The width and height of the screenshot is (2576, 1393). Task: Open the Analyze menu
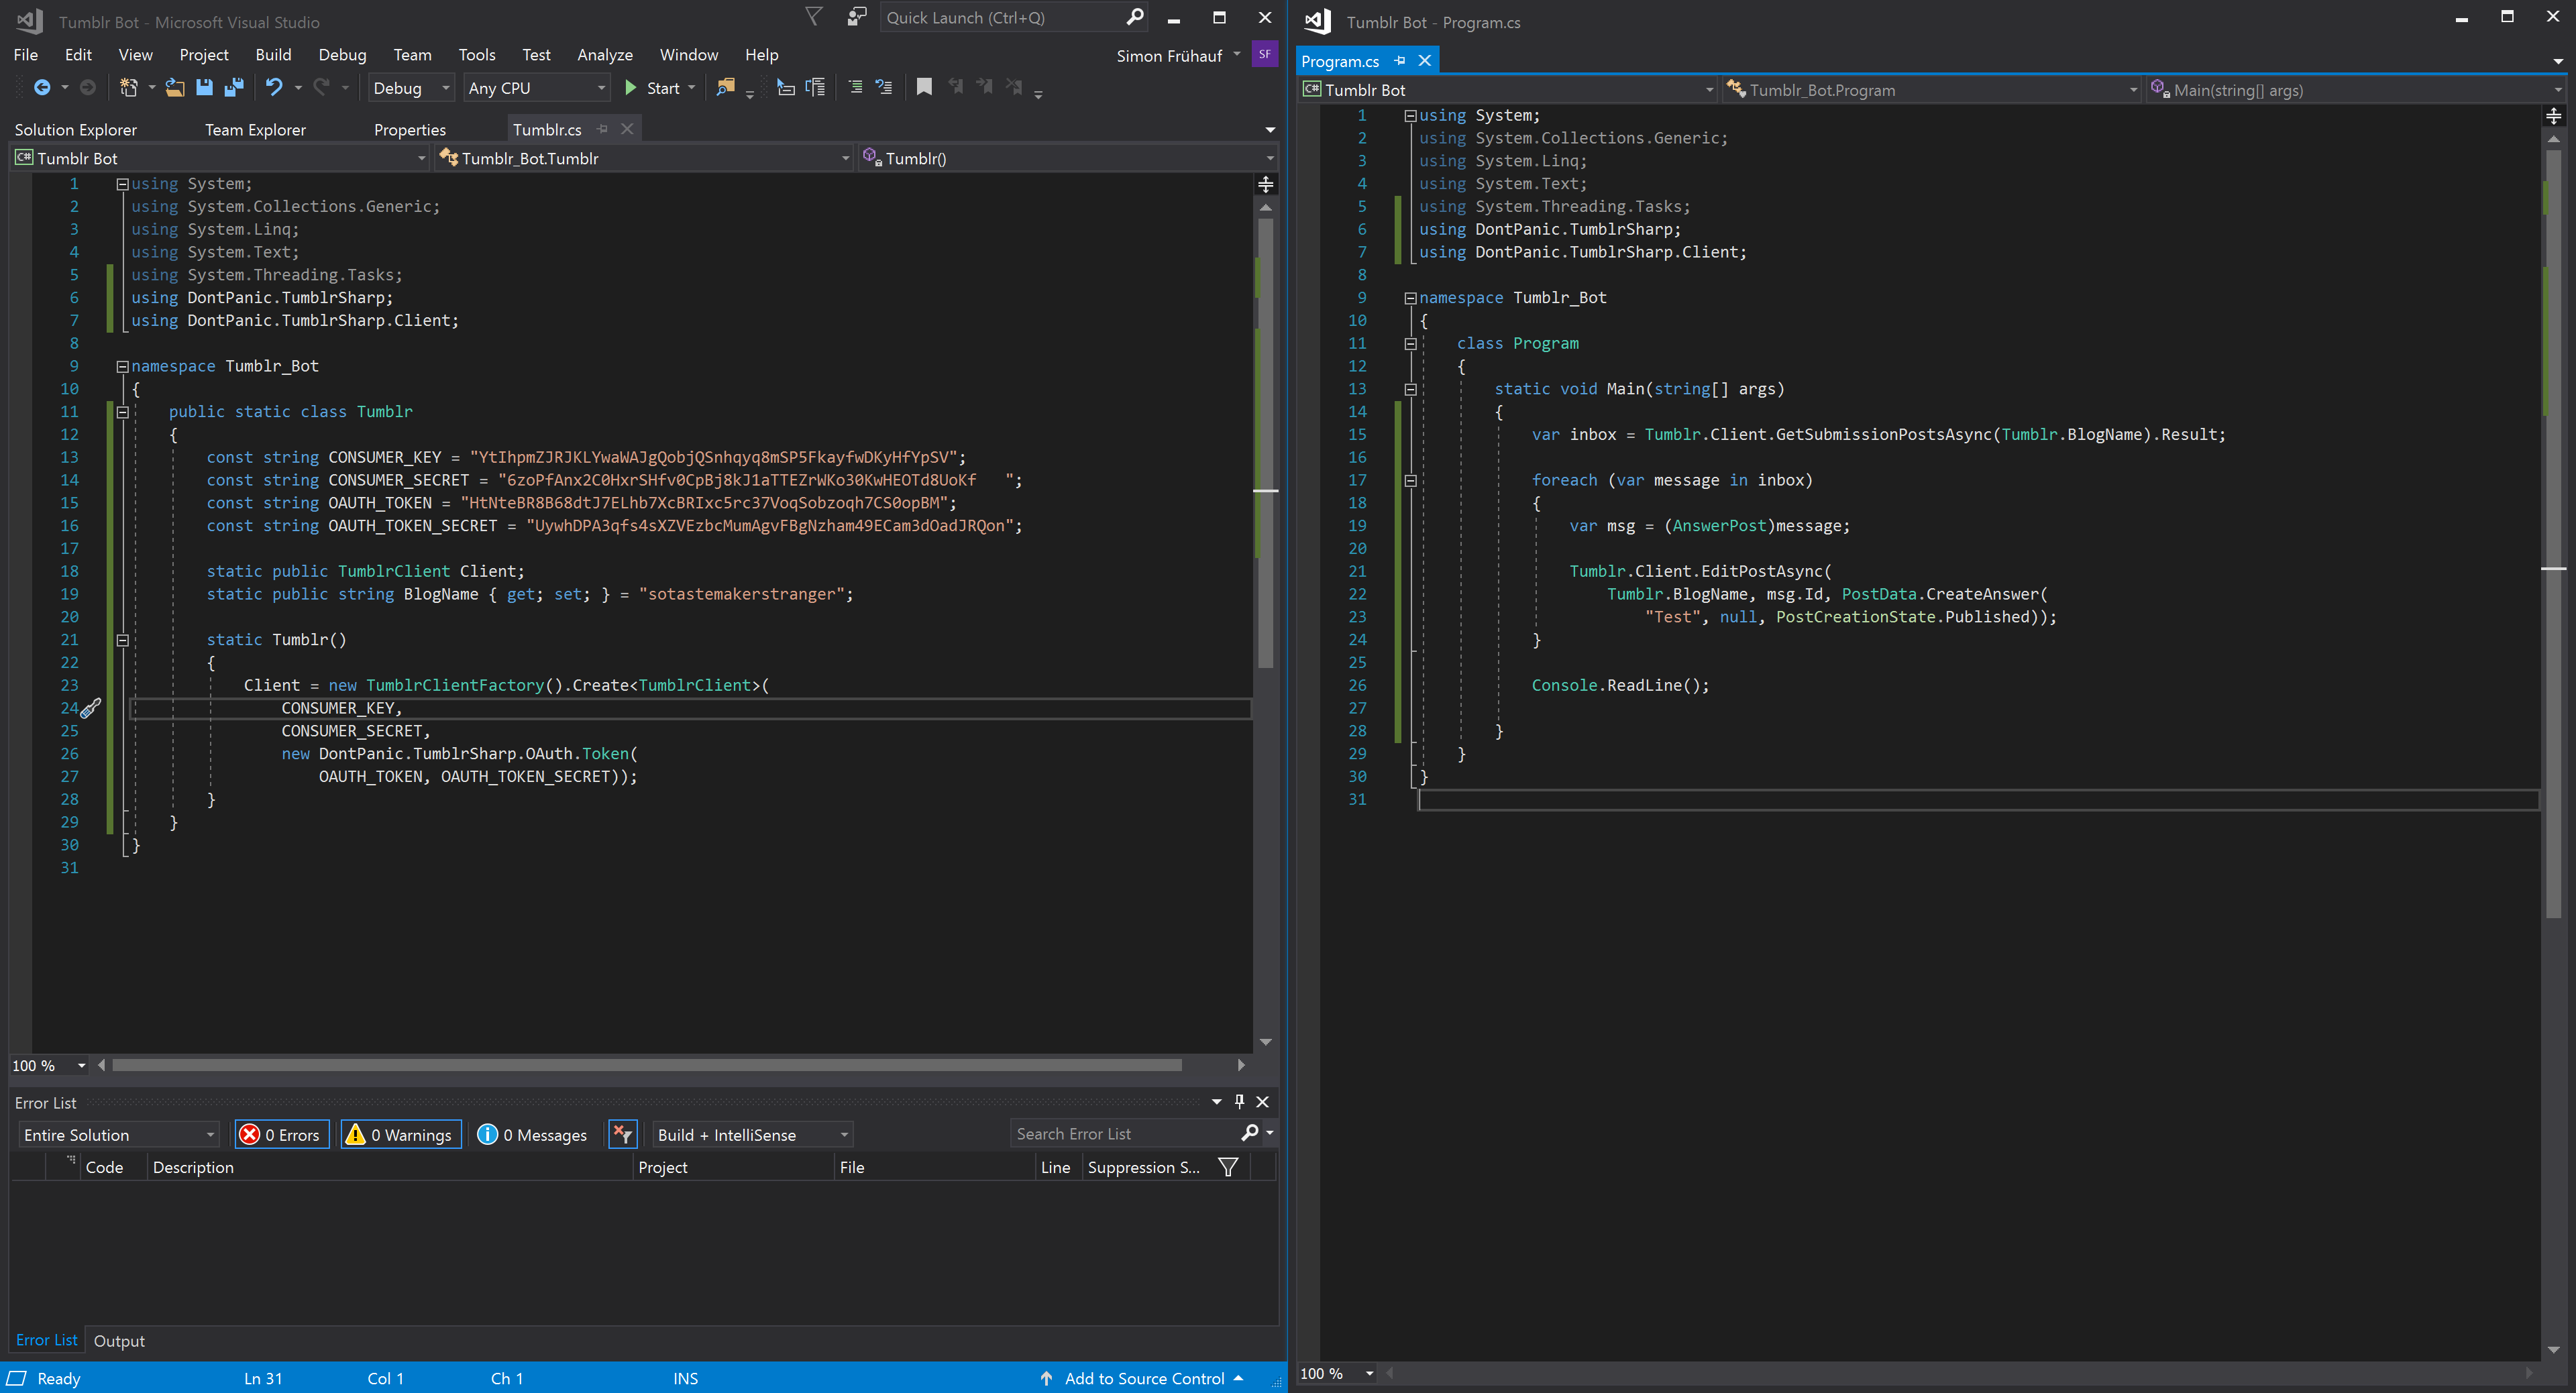[604, 55]
